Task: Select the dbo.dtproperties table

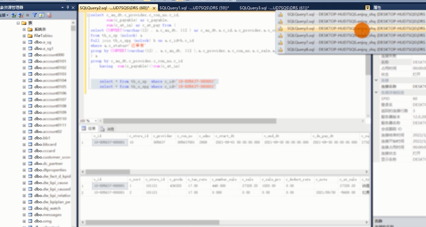Action: (50, 170)
